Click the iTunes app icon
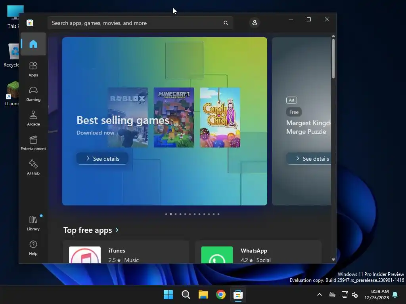The height and width of the screenshot is (304, 406). pyautogui.click(x=85, y=255)
